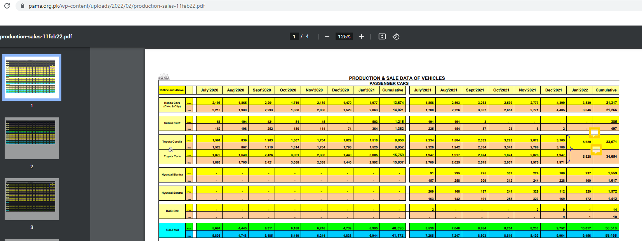This screenshot has width=642, height=241.
Task: Click the Jan'2021 column header
Action: [367, 90]
